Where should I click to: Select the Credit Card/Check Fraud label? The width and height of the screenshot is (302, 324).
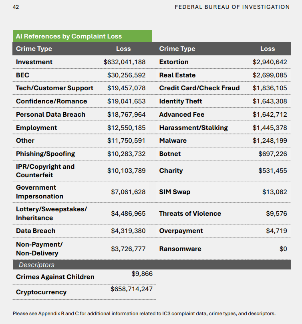199,88
